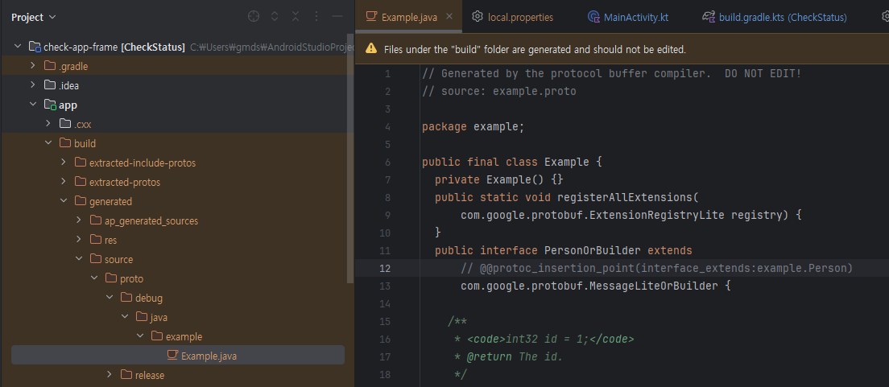The width and height of the screenshot is (889, 387).
Task: Open Project panel options three-dot menu
Action: 316,16
